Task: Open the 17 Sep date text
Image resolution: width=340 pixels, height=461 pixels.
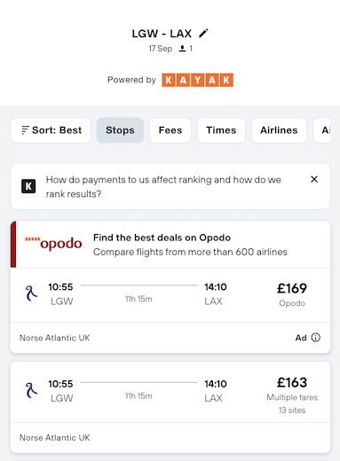Action: click(x=160, y=49)
